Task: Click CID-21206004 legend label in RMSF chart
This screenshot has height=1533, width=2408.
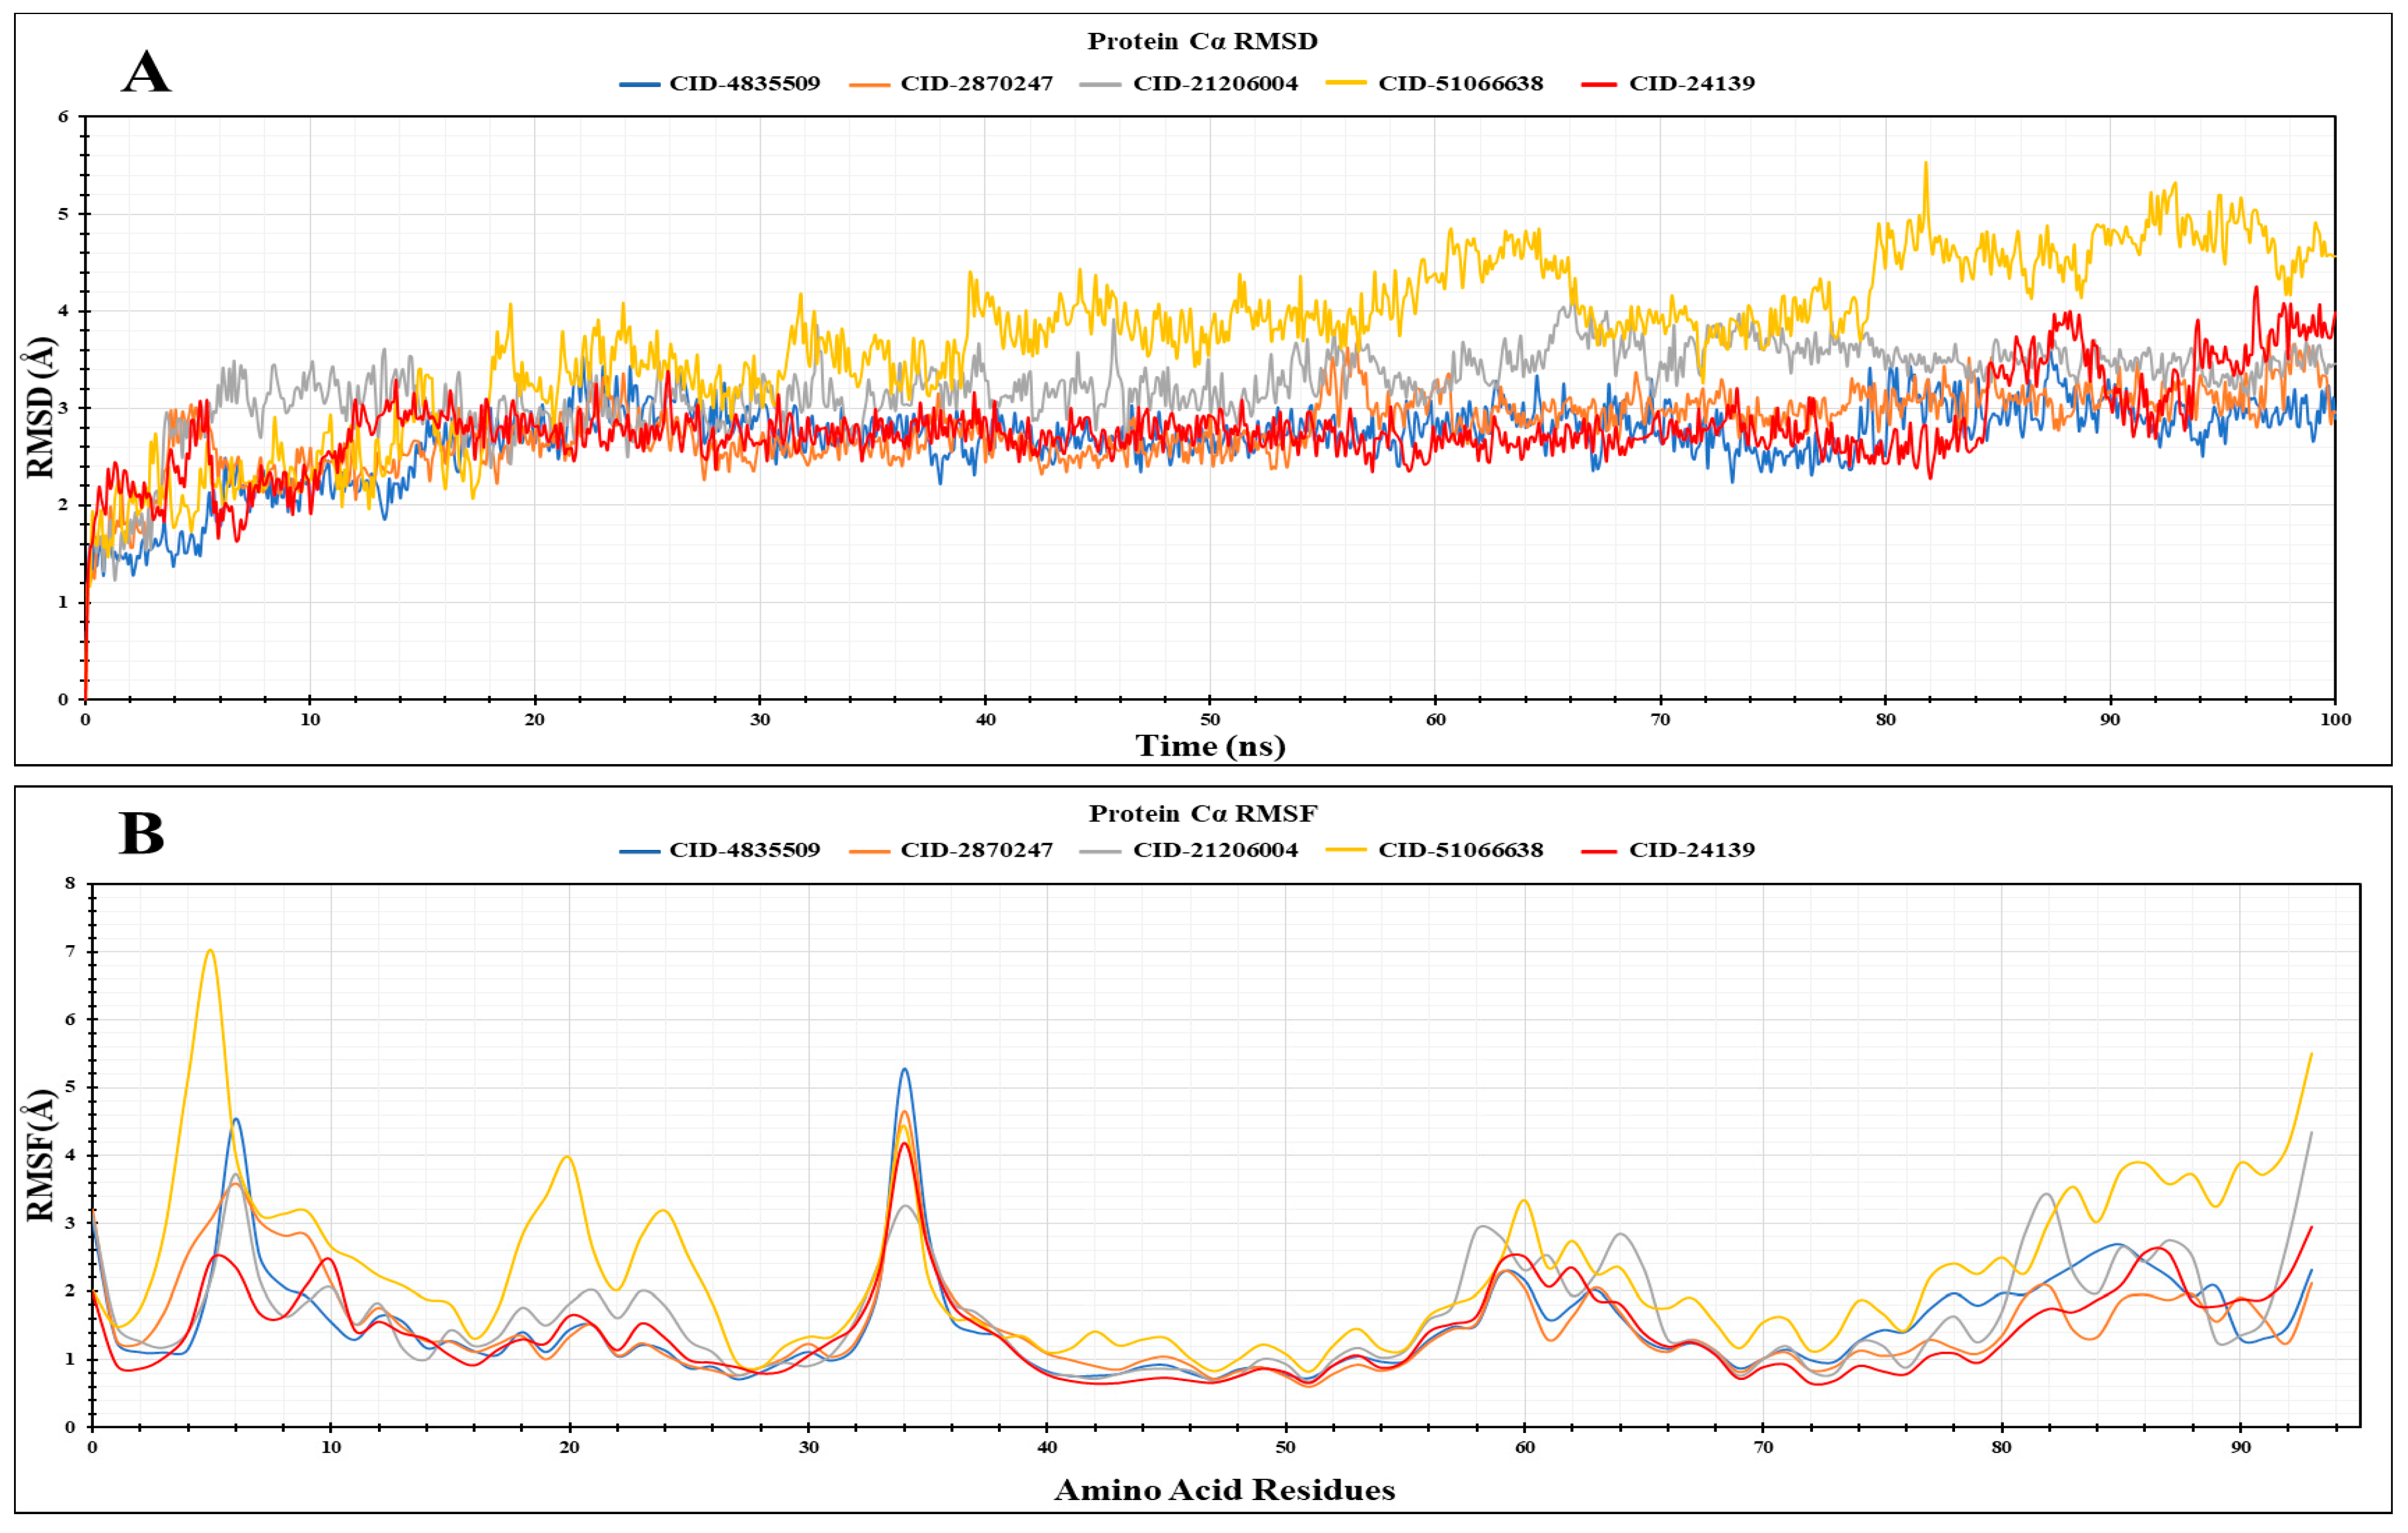Action: [x=1215, y=850]
